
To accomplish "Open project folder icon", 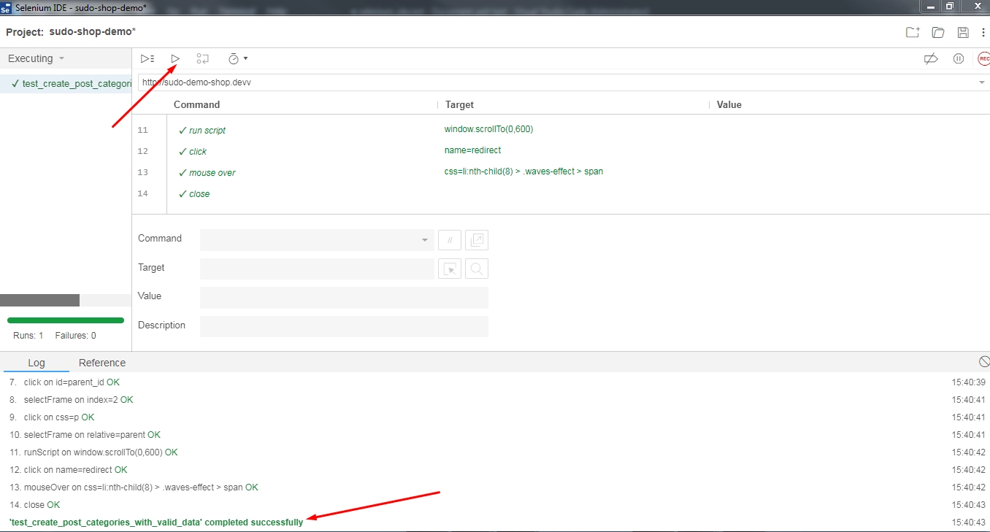I will tap(938, 32).
